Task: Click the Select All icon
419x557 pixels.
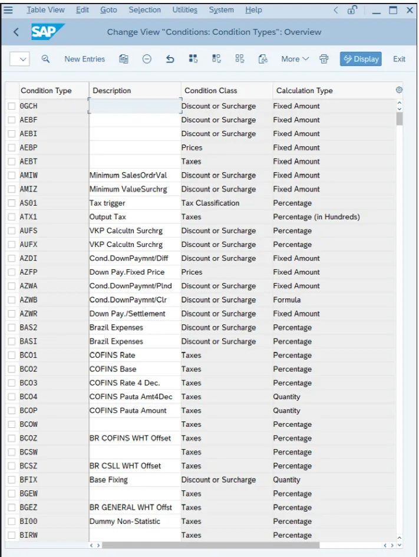Action: coord(193,59)
